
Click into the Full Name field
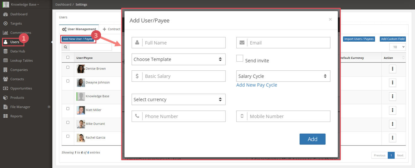[179, 43]
